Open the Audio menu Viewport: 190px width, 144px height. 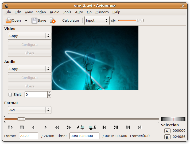[x=54, y=12]
